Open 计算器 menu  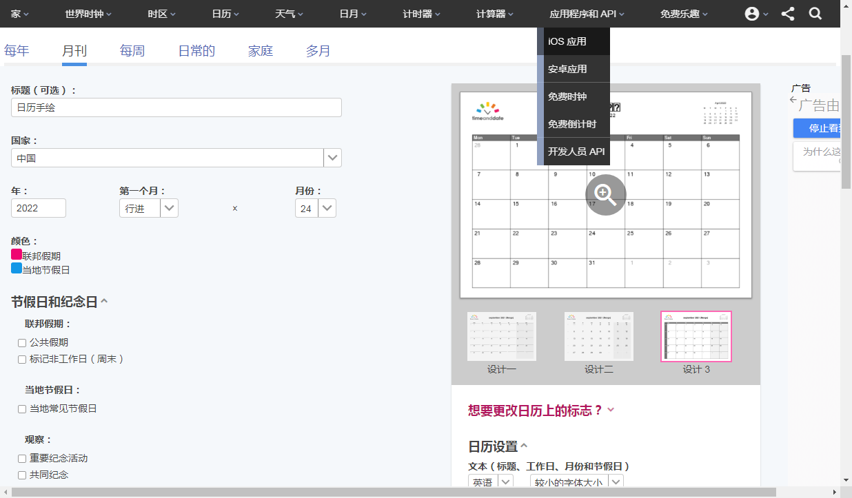pos(496,14)
